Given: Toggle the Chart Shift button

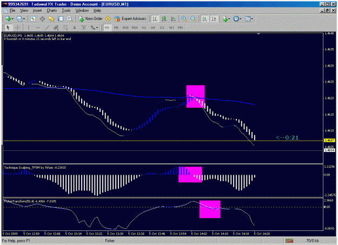Looking at the screenshot, I should coord(214,19).
